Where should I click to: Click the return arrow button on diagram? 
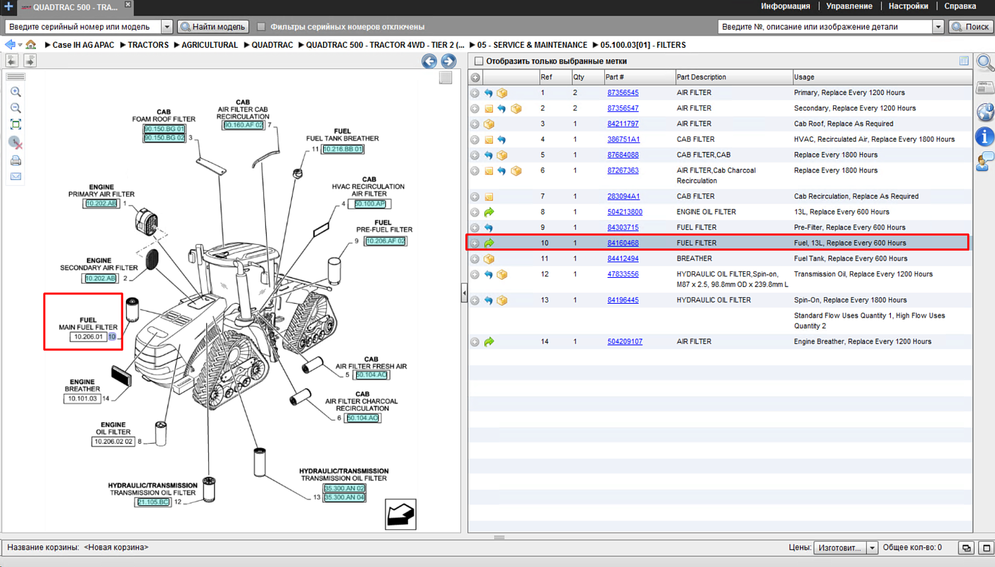(x=401, y=514)
